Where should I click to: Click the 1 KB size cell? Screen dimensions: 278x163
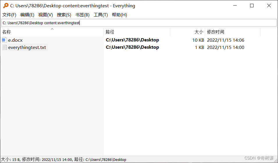click(x=199, y=48)
